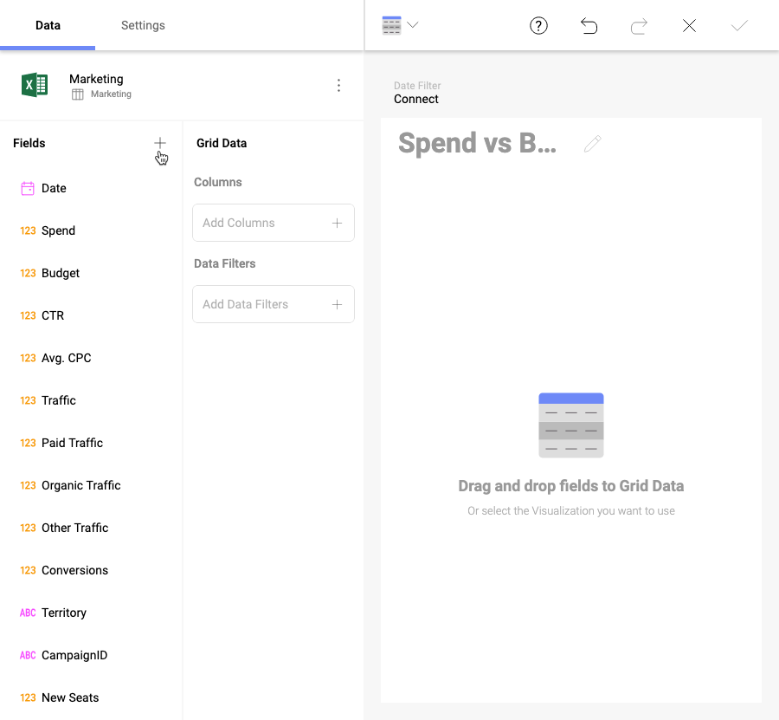Undo the last change
Viewport: 779px width, 720px height.
pos(589,26)
